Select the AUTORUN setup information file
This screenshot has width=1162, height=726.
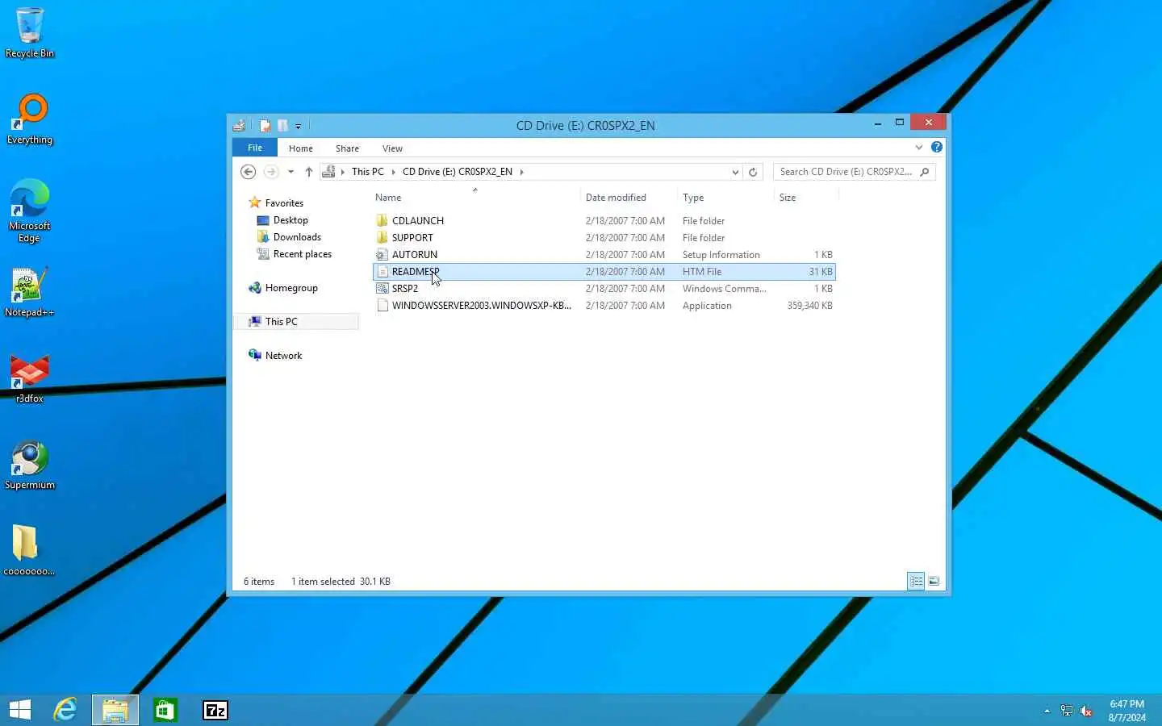(x=604, y=255)
